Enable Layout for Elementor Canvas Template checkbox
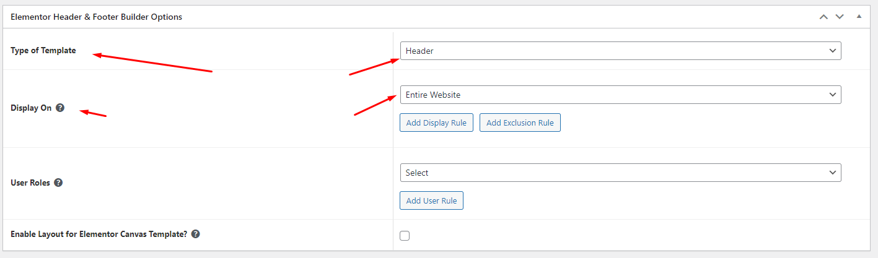This screenshot has width=878, height=258. [405, 235]
